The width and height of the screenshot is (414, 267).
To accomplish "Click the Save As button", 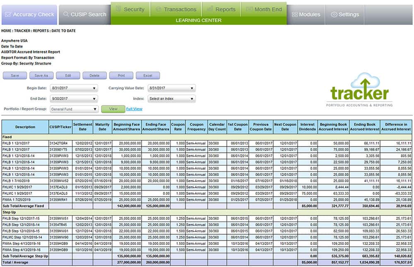I will (x=41, y=76).
